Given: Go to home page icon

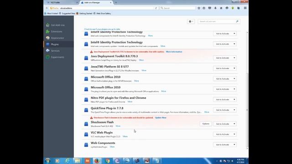Looking at the screenshot, I should pyautogui.click(x=221, y=8).
